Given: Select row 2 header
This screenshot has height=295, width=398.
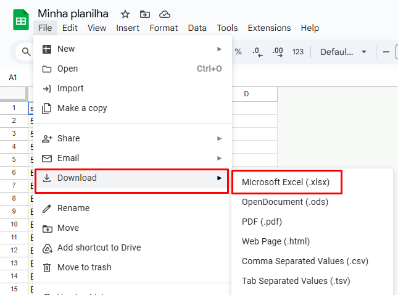Looking at the screenshot, I should [x=14, y=120].
